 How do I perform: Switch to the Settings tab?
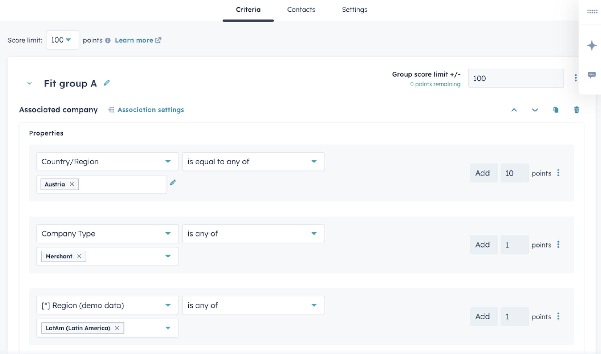point(354,10)
